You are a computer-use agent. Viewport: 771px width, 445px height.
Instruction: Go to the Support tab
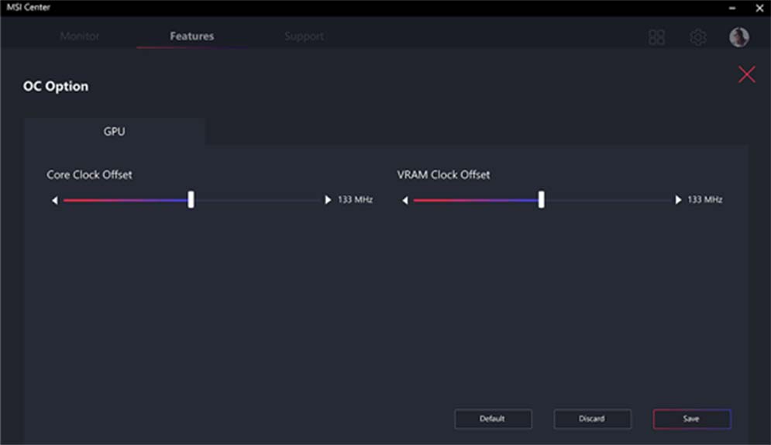pyautogui.click(x=304, y=36)
